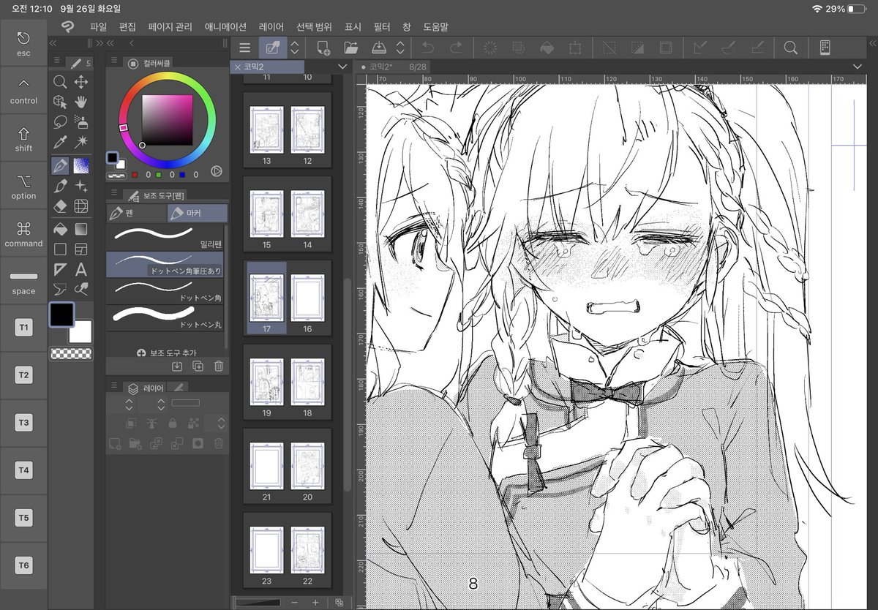Save the document with the save icon
The width and height of the screenshot is (878, 610).
378,48
